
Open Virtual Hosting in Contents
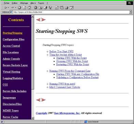pos(11,72)
